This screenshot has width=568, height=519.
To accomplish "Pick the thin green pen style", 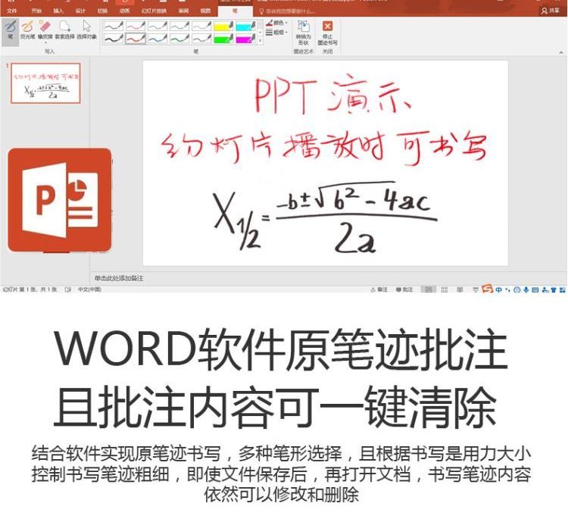I will pyautogui.click(x=179, y=26).
